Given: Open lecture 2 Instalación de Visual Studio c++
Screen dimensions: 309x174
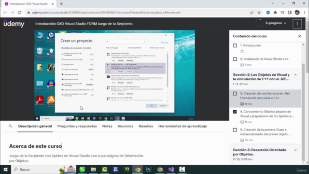Looking at the screenshot, I should click(x=265, y=62).
